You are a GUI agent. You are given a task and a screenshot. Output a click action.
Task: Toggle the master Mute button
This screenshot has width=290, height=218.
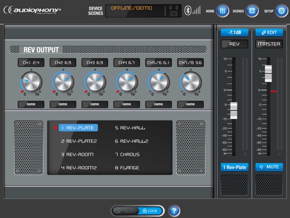269,167
